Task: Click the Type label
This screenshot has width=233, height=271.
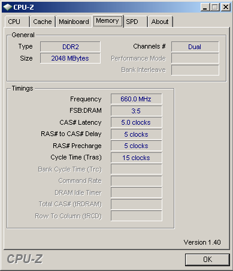Action: [25, 47]
